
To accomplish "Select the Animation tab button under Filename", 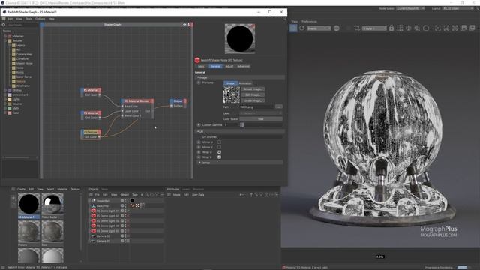I will [245, 83].
